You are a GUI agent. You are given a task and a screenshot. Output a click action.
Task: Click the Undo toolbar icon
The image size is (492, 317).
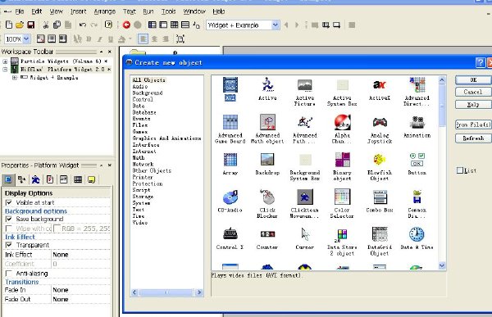click(x=83, y=25)
